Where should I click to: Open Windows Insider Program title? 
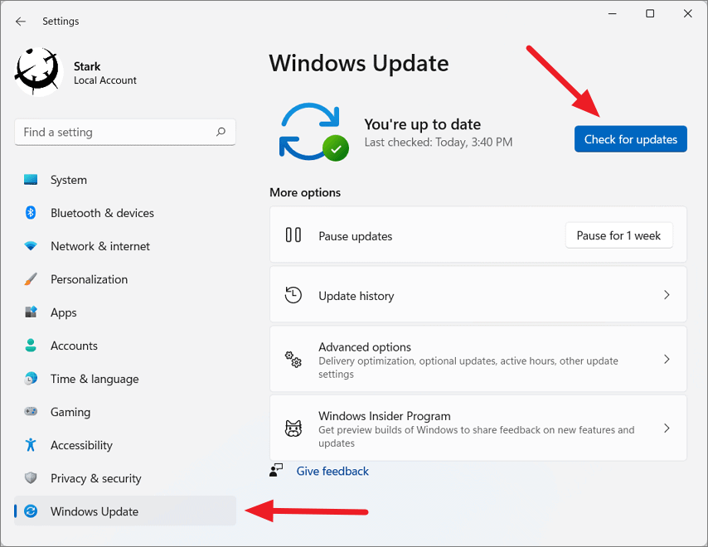(x=385, y=416)
